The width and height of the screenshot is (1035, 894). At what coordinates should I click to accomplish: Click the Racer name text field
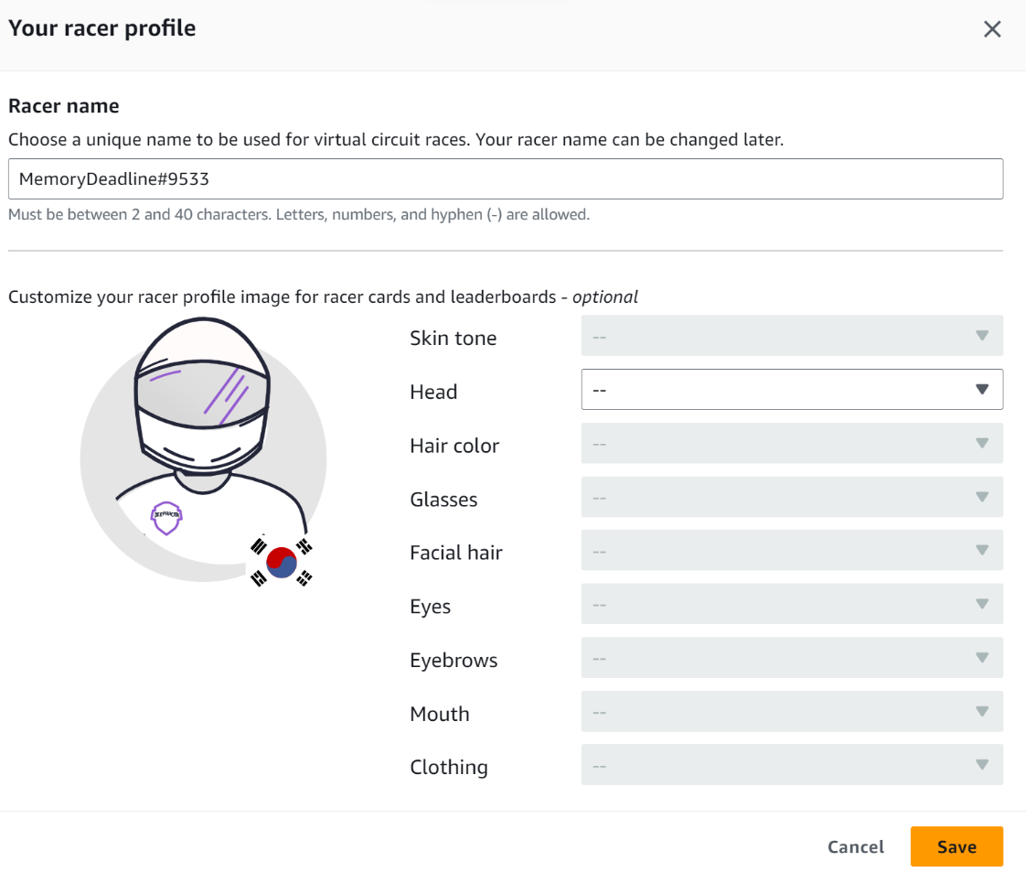505,179
